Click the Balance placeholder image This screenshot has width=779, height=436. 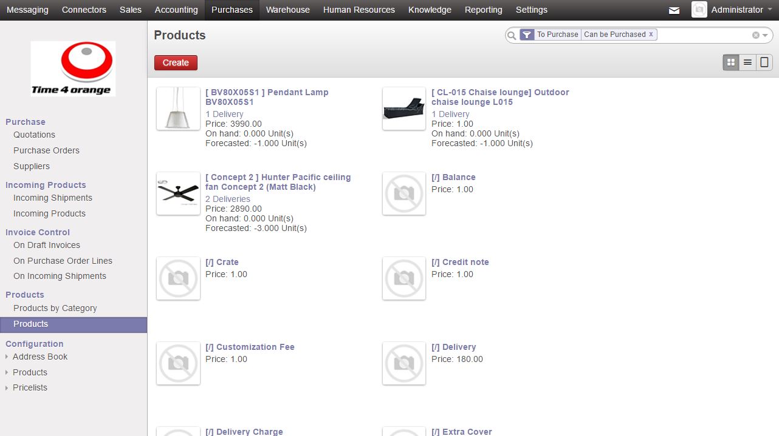pyautogui.click(x=404, y=193)
